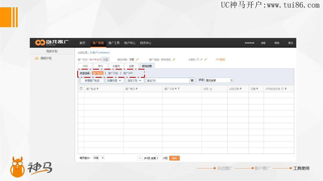Click the help icon beside 平均点击价格 header
323x181 pixels.
(x=282, y=89)
